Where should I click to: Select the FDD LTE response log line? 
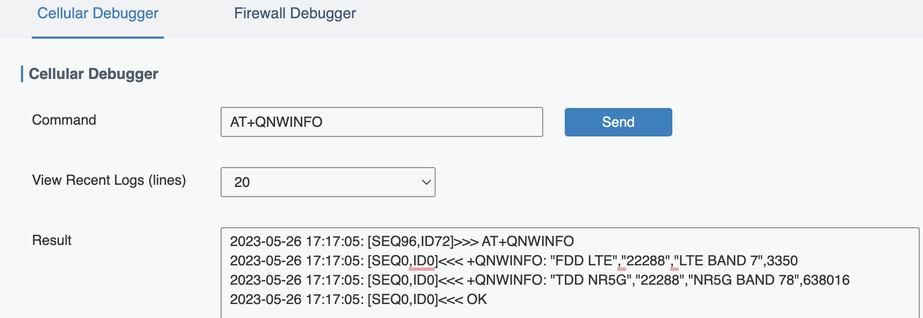pyautogui.click(x=514, y=261)
